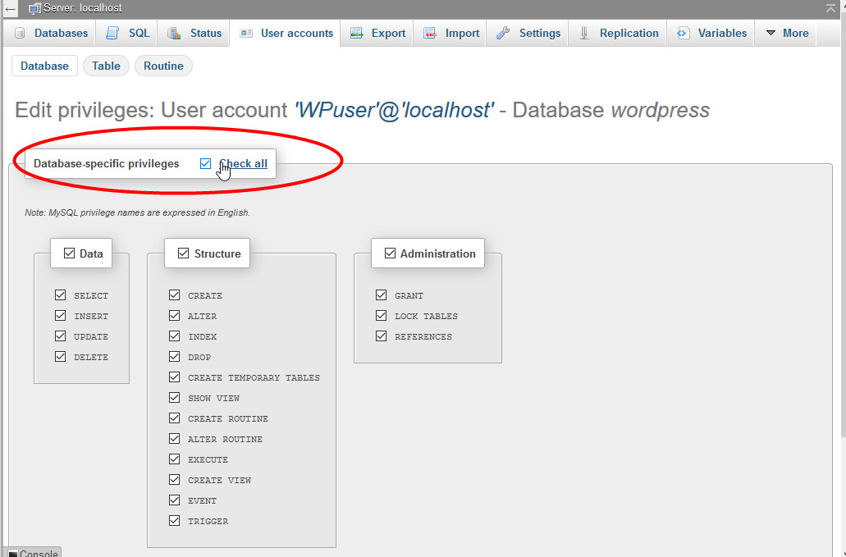Open the More dropdown menu
846x557 pixels.
784,33
